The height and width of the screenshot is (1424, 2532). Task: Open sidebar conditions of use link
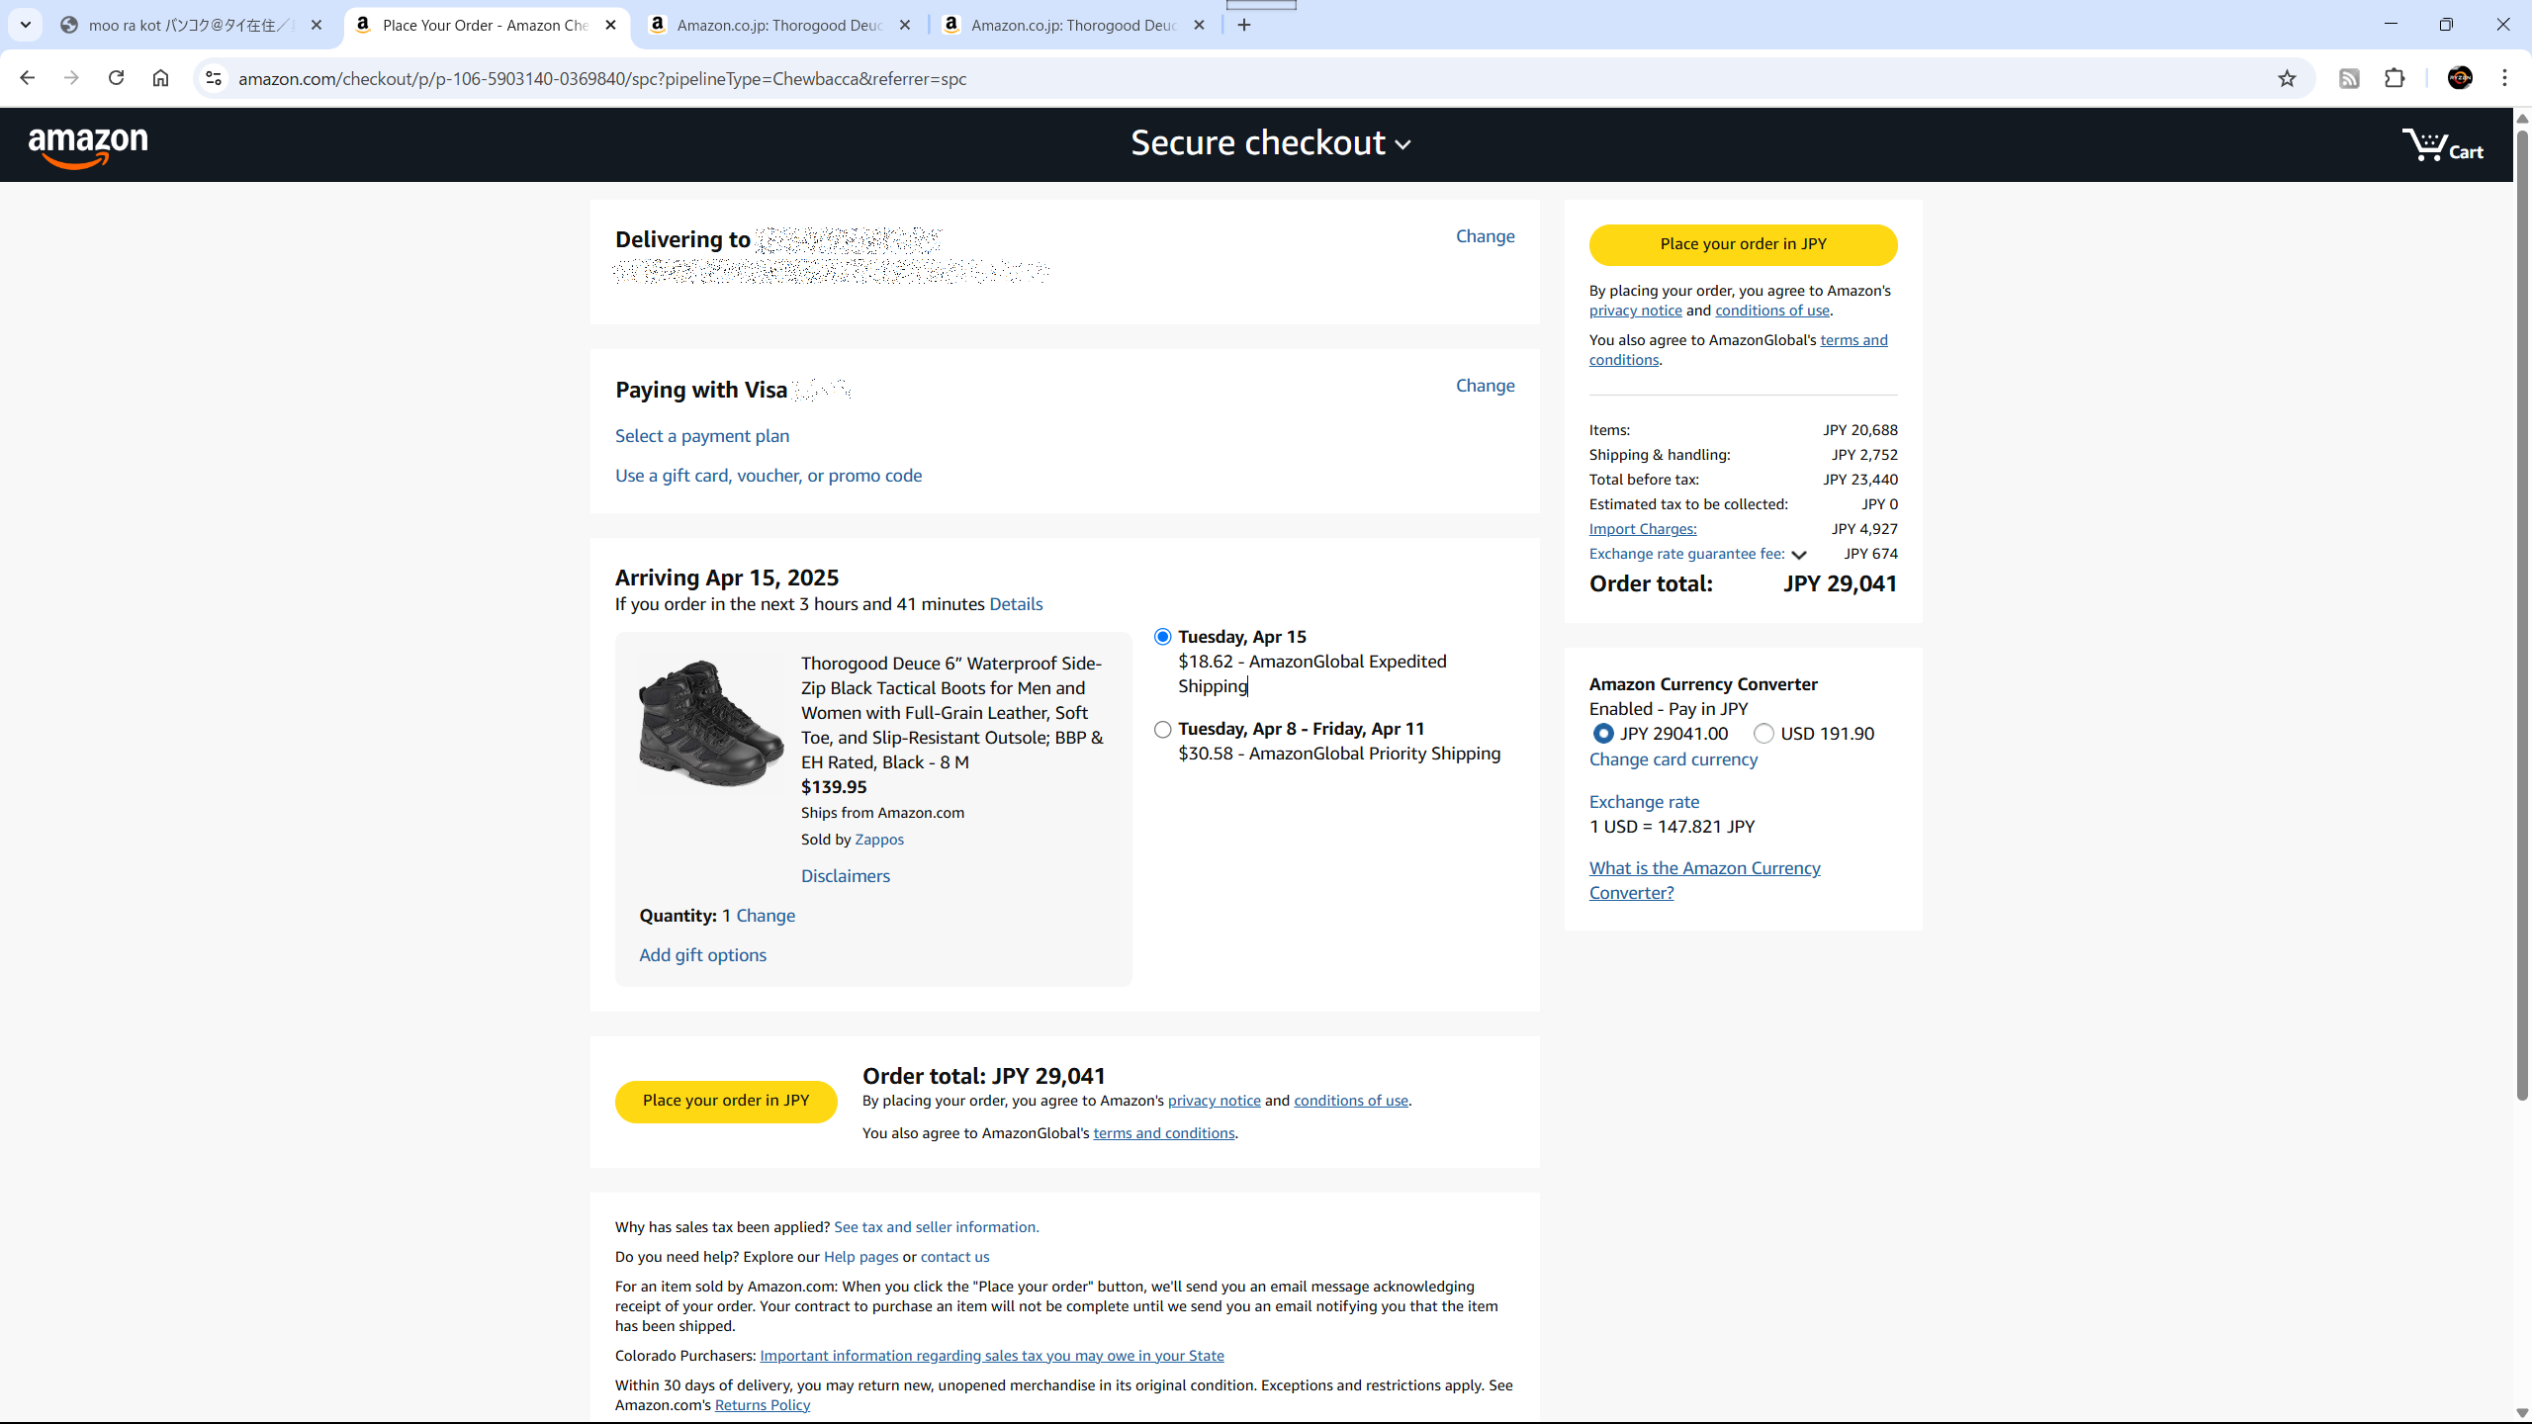point(1772,311)
